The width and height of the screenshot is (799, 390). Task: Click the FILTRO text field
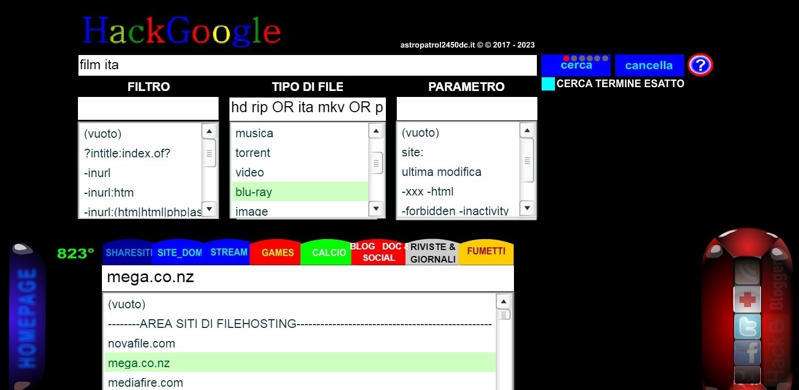coord(148,108)
